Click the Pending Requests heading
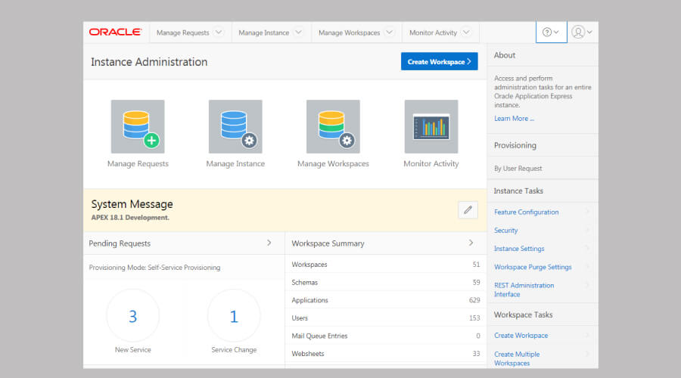 click(120, 243)
